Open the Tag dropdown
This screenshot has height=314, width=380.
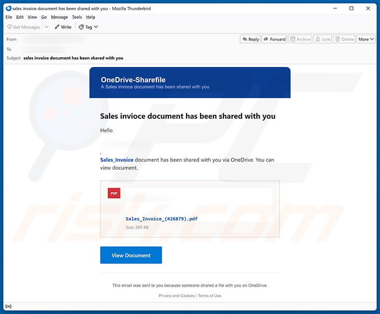click(89, 27)
